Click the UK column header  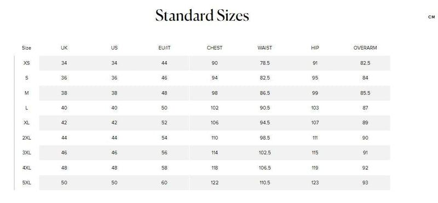64,48
